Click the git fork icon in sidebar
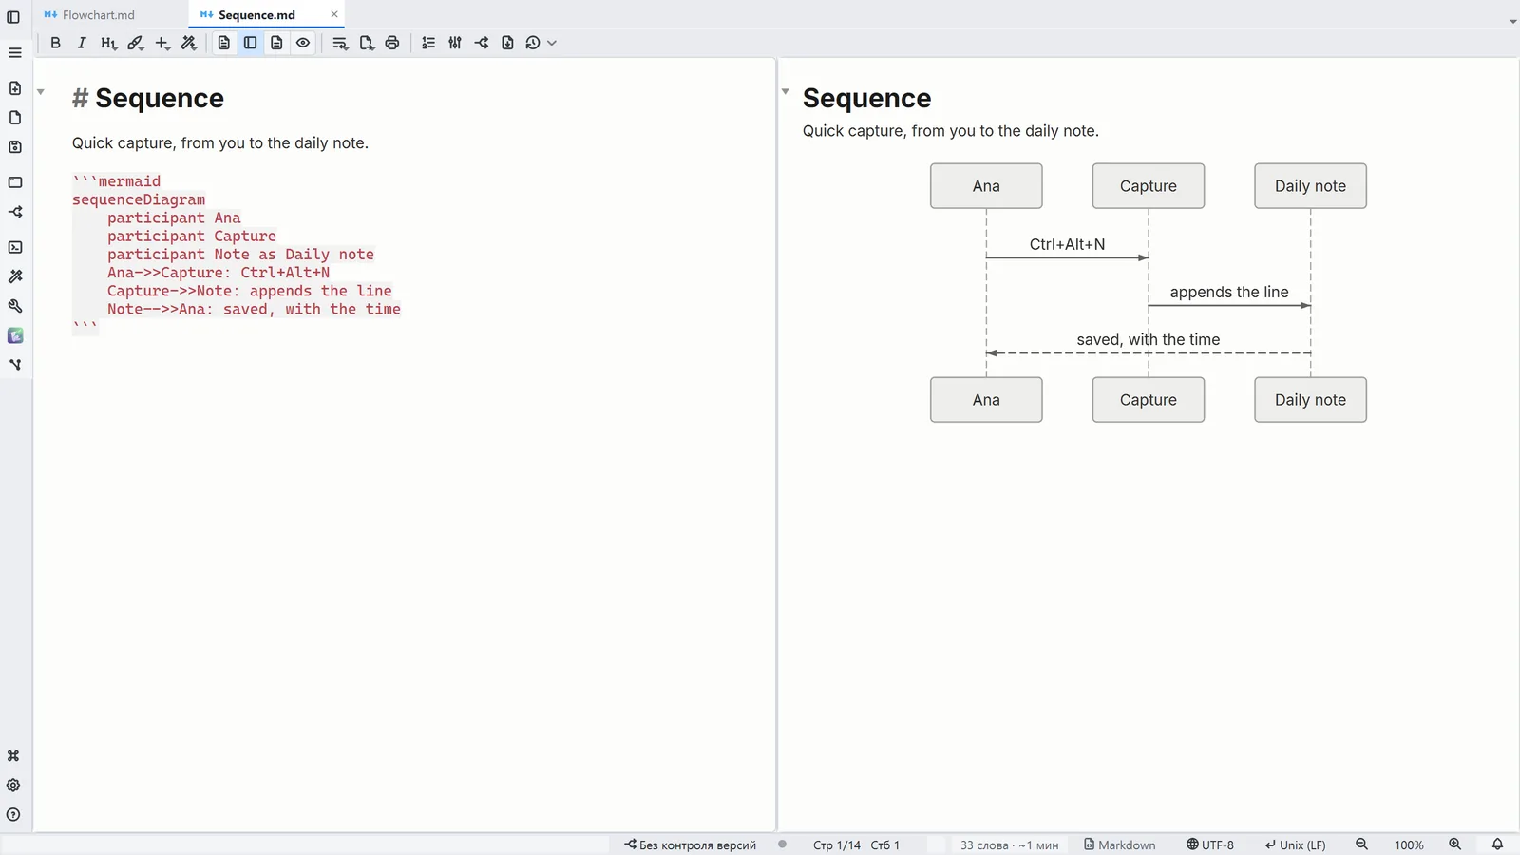 coord(15,365)
